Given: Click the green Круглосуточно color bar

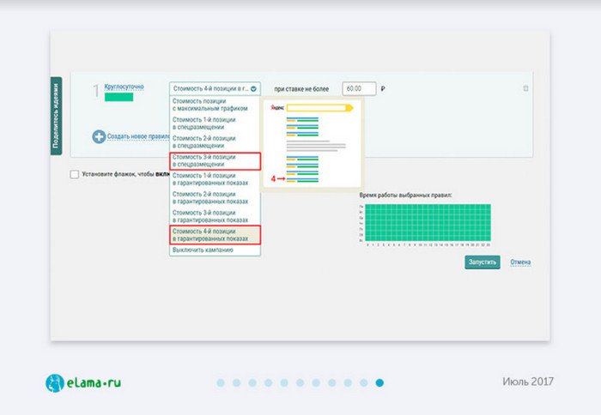Looking at the screenshot, I should 118,97.
